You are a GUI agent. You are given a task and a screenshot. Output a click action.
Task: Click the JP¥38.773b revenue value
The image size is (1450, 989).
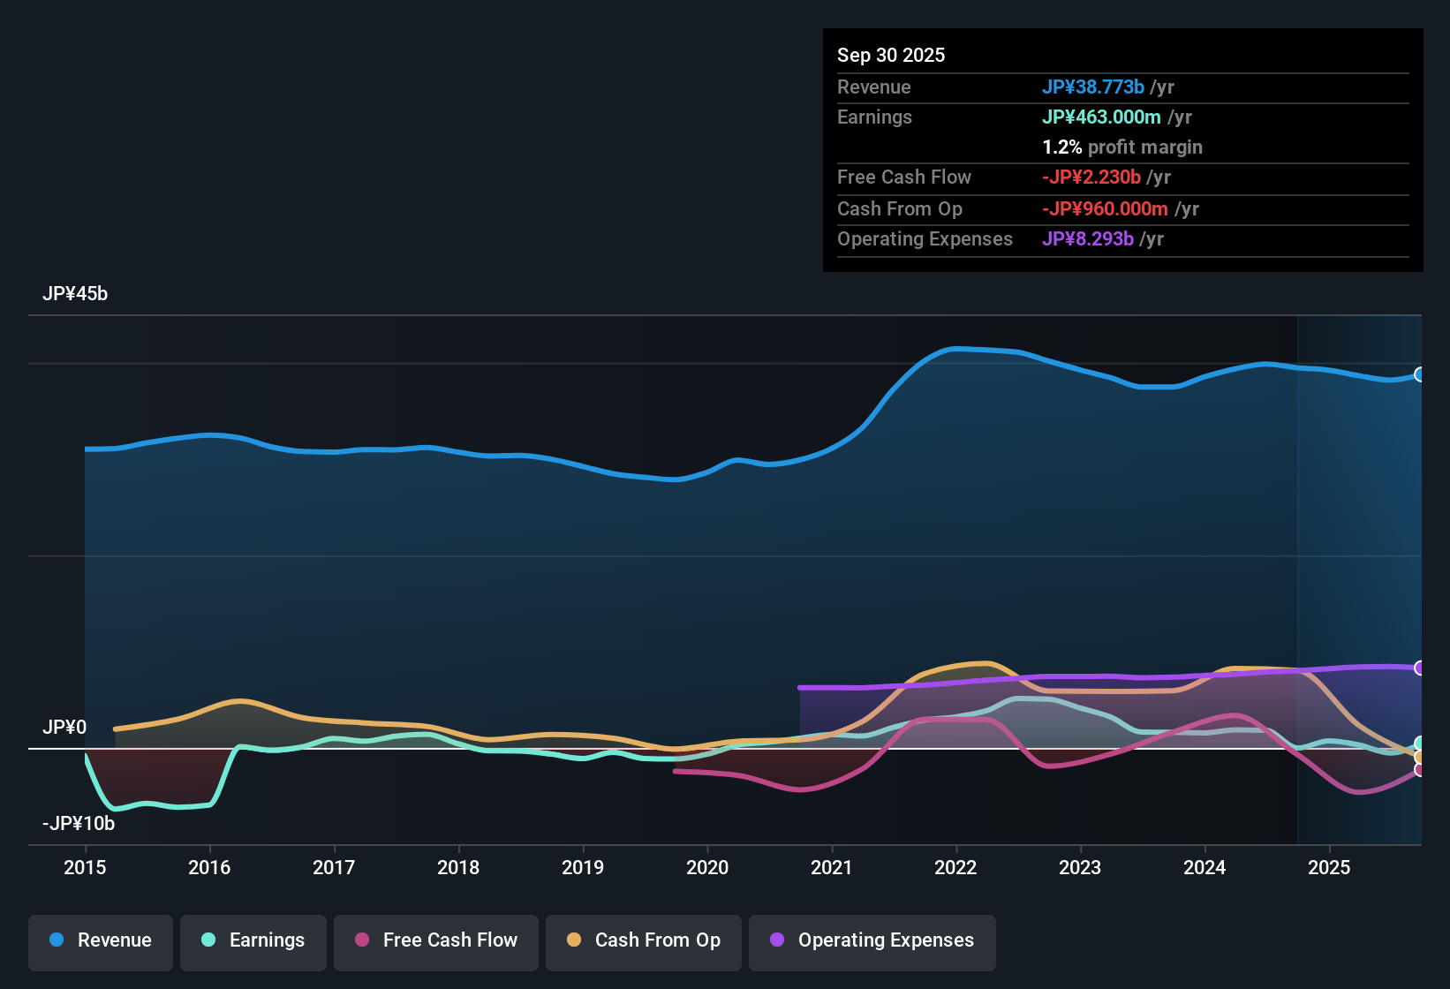pos(1094,87)
